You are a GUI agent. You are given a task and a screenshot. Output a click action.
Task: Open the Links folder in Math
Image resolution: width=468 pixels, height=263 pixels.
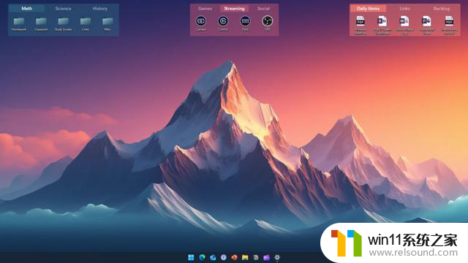[x=86, y=22]
